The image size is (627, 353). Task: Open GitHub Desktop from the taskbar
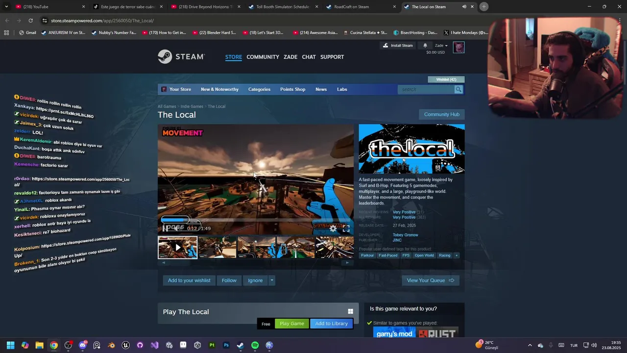[140, 345]
